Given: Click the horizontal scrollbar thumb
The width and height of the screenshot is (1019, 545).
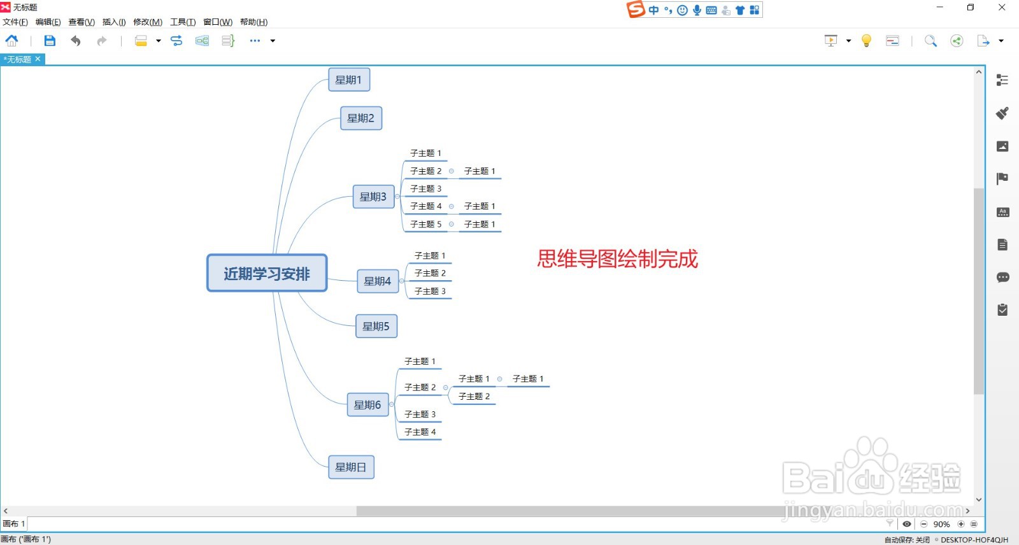Looking at the screenshot, I should (x=570, y=511).
